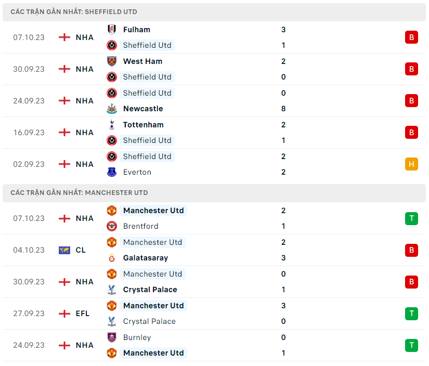The height and width of the screenshot is (366, 429).
Task: Open Crystal Palace link in 27.09.23 match
Action: [x=149, y=321]
